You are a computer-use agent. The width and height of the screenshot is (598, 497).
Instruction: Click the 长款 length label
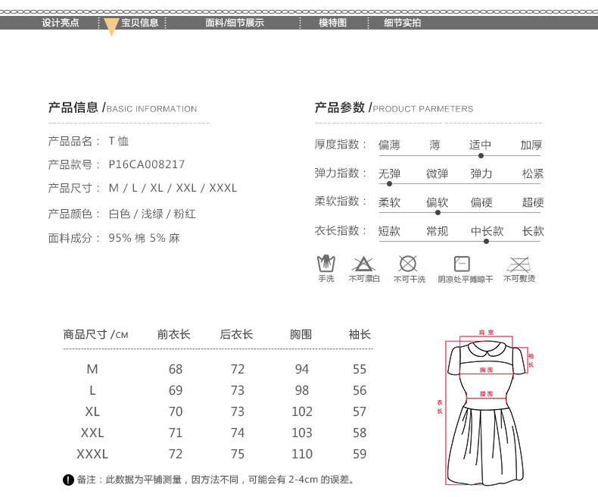[533, 231]
